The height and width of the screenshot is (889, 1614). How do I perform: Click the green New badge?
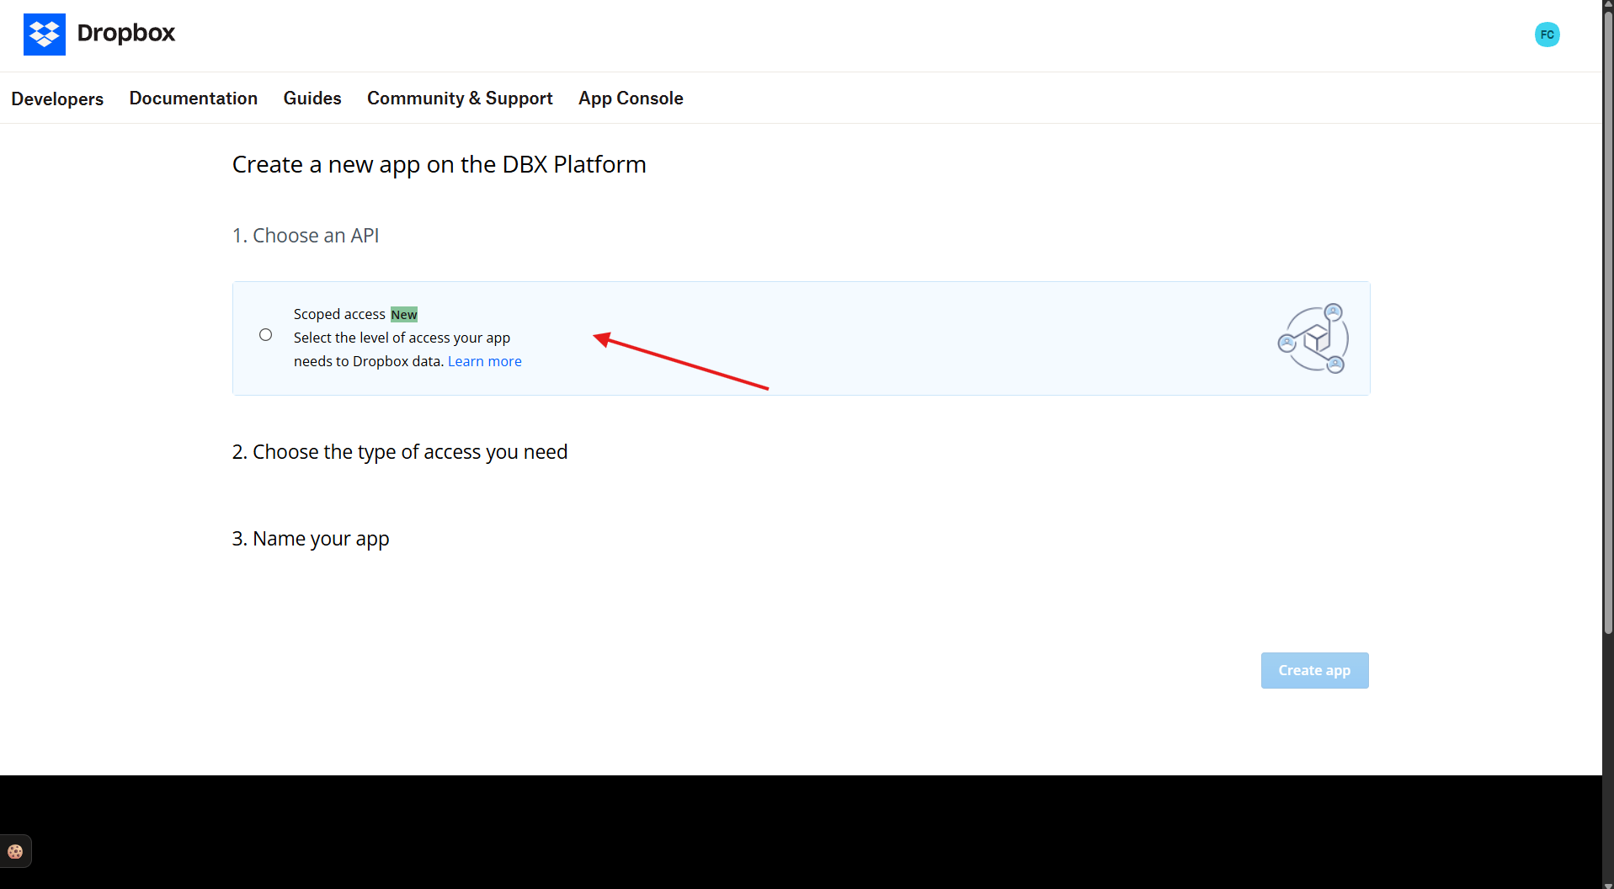point(404,315)
